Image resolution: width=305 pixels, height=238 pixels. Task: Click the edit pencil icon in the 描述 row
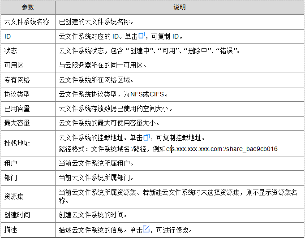146,229
